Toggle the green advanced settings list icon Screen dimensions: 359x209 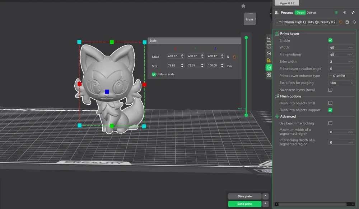336,13
